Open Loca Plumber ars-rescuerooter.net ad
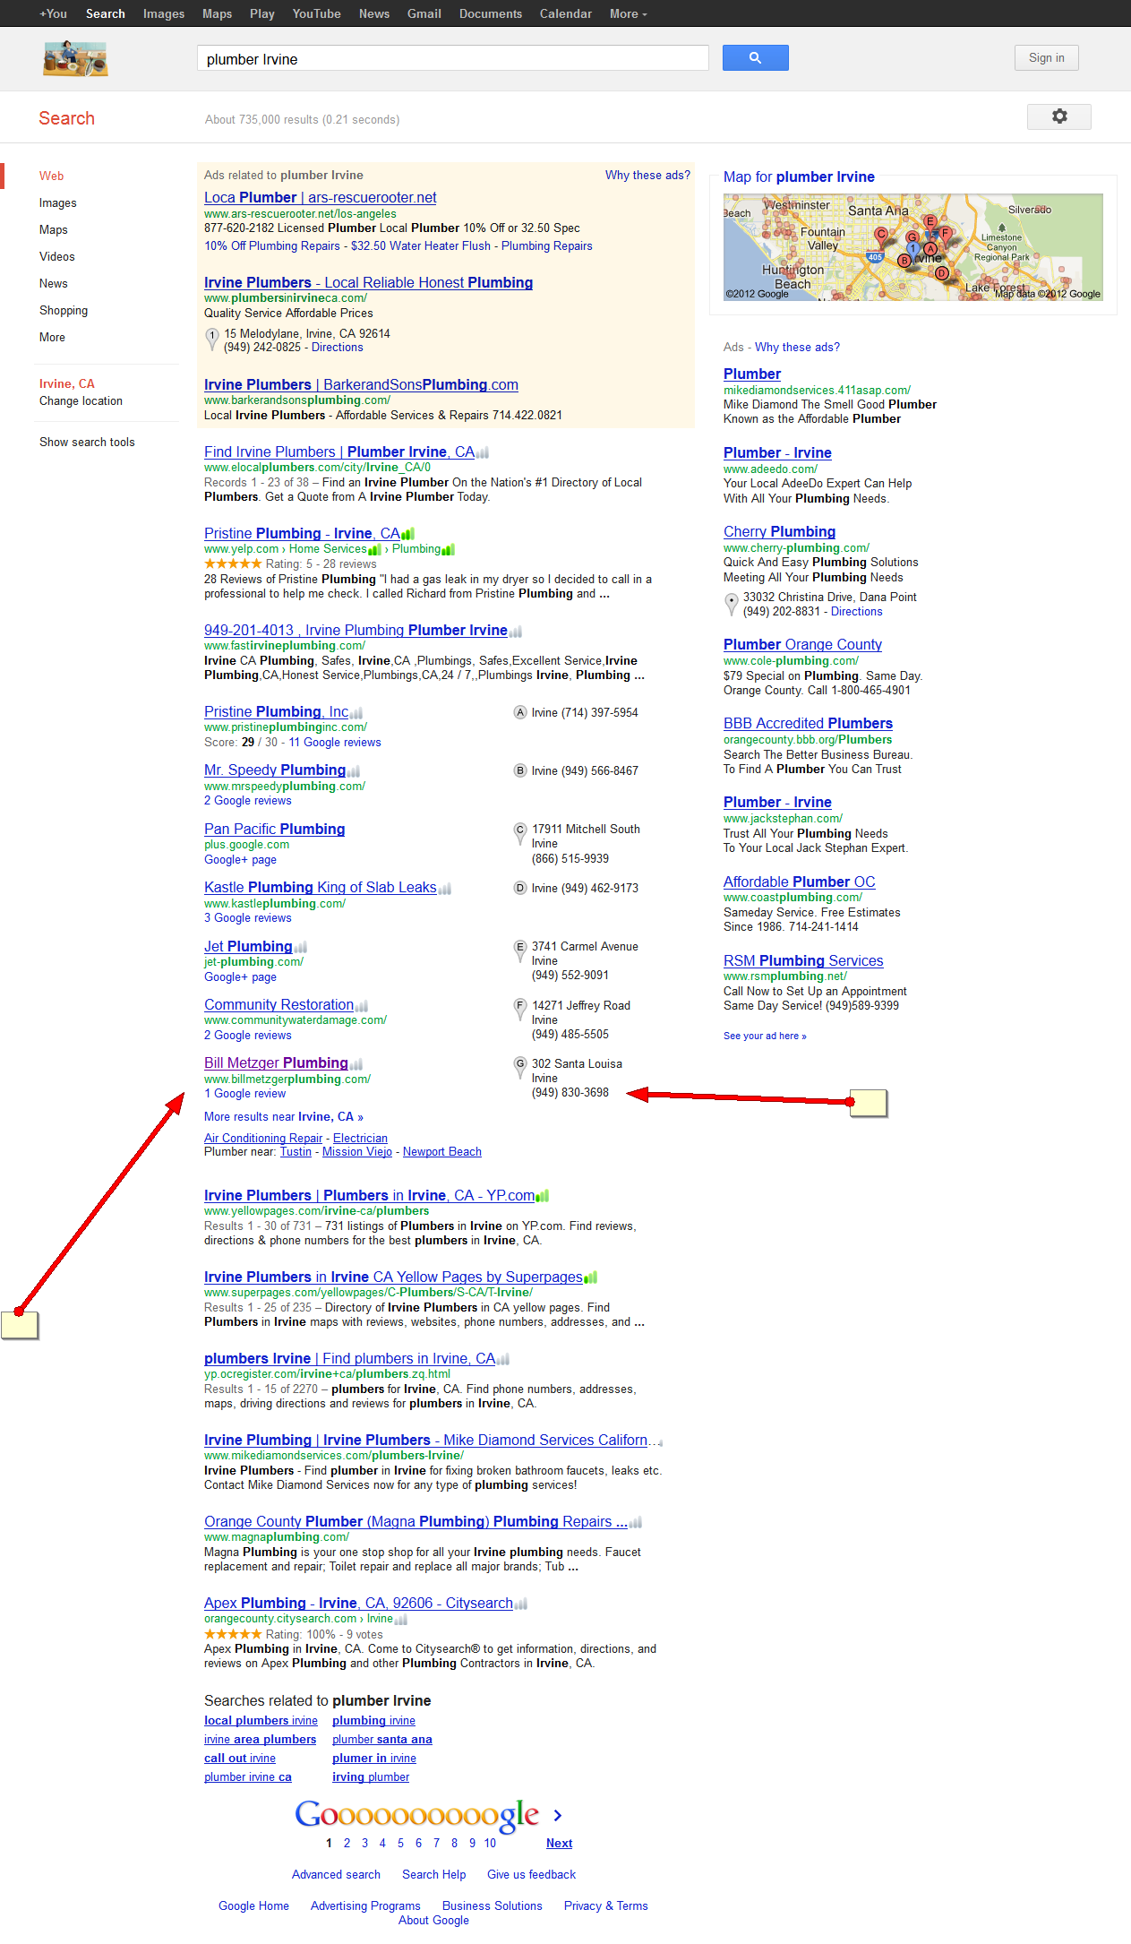This screenshot has height=1944, width=1131. click(x=320, y=198)
